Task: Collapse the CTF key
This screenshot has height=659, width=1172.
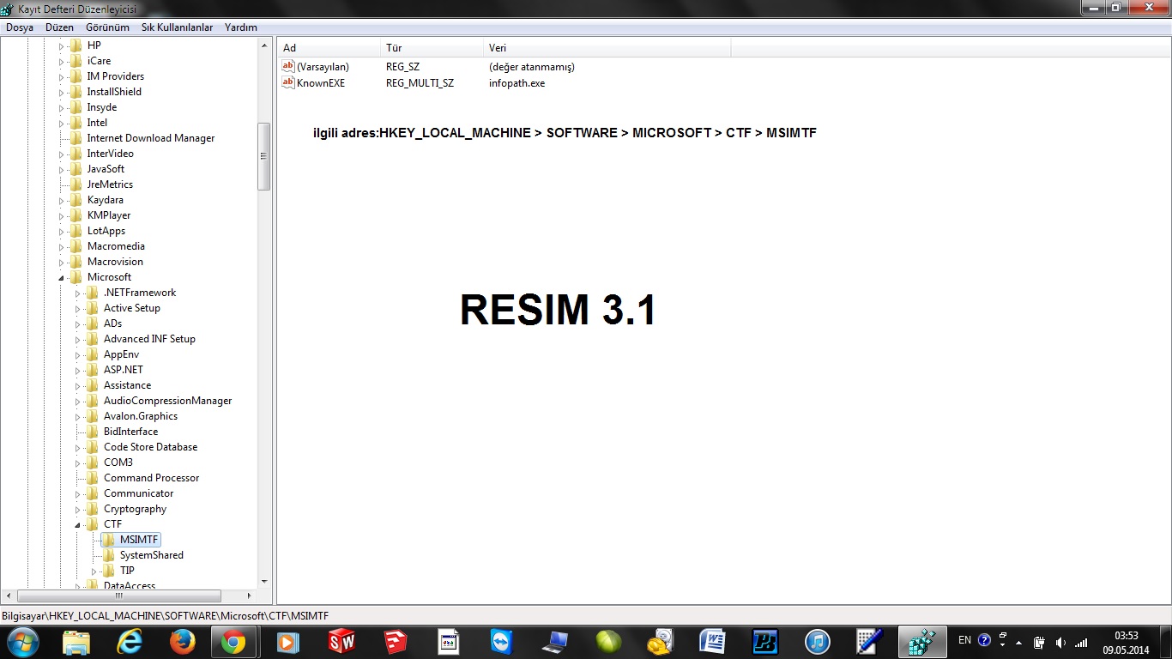Action: coord(77,524)
